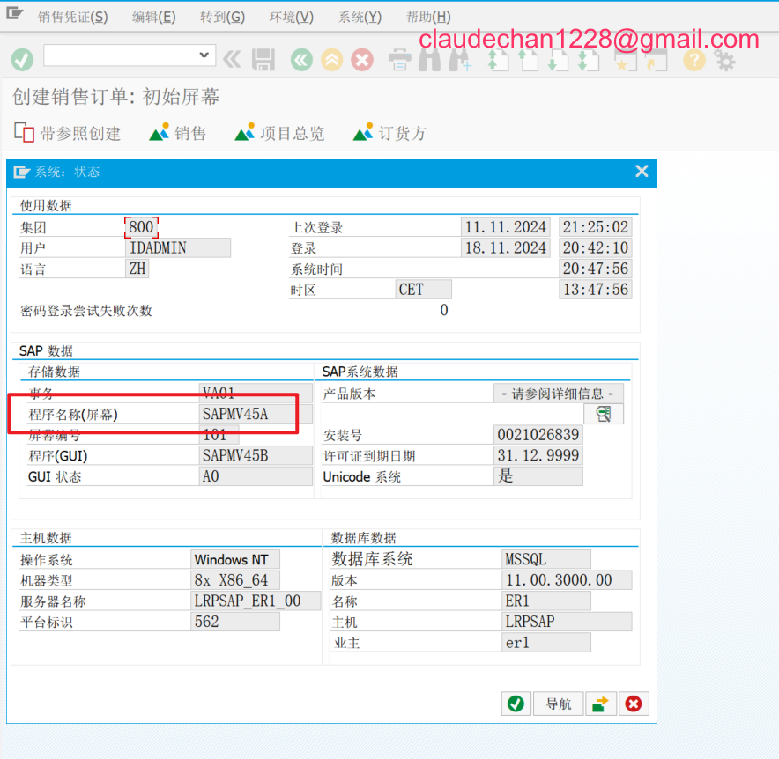Open the 环境(V) menu

pos(291,17)
